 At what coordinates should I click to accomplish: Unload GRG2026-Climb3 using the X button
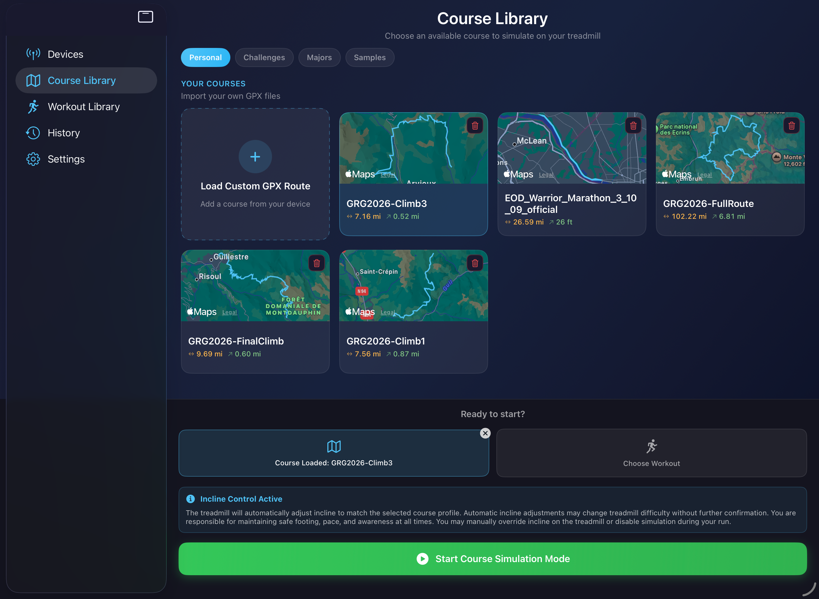pos(485,433)
